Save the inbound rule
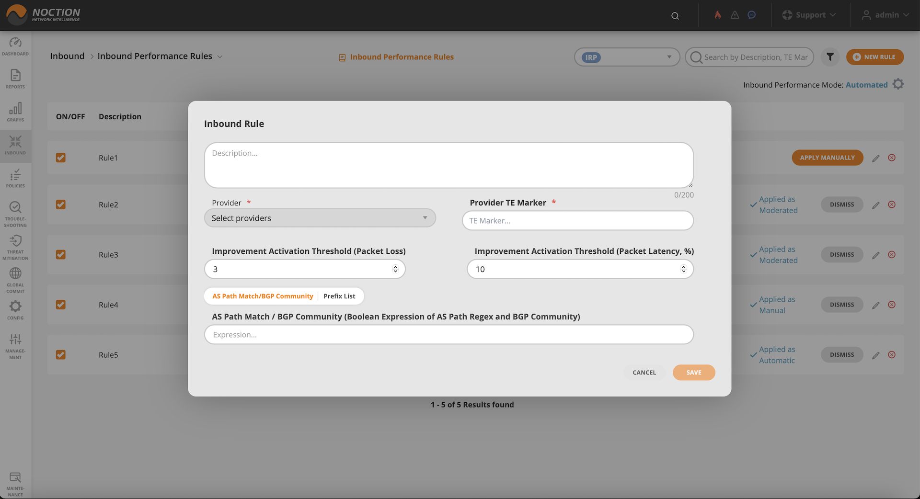The width and height of the screenshot is (920, 499). pos(694,373)
